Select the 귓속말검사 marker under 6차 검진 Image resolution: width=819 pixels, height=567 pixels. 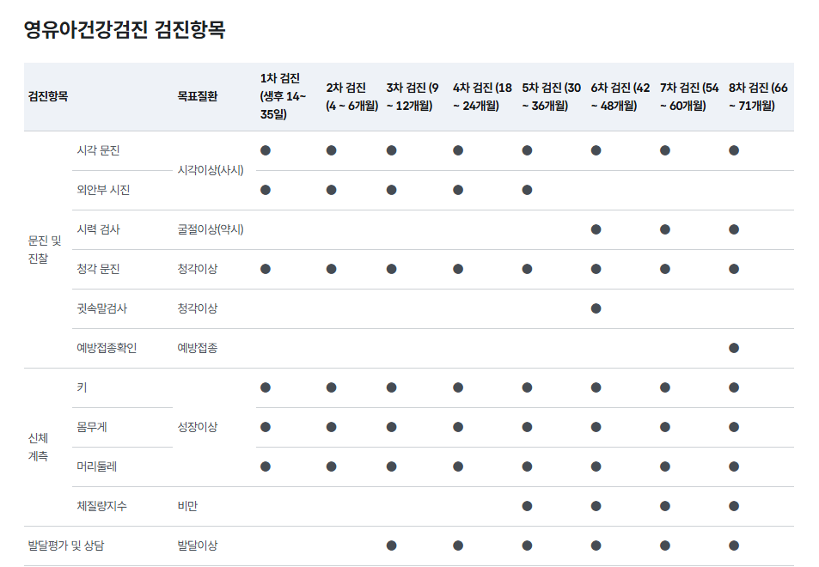click(x=596, y=308)
